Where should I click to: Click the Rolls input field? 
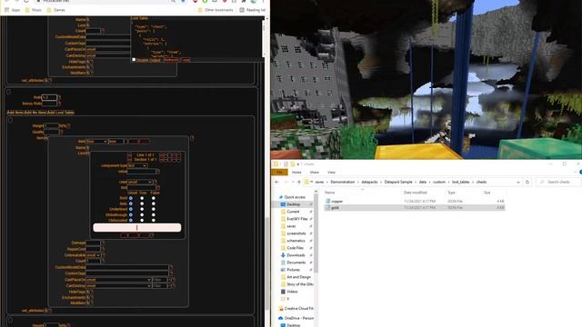tap(49, 97)
